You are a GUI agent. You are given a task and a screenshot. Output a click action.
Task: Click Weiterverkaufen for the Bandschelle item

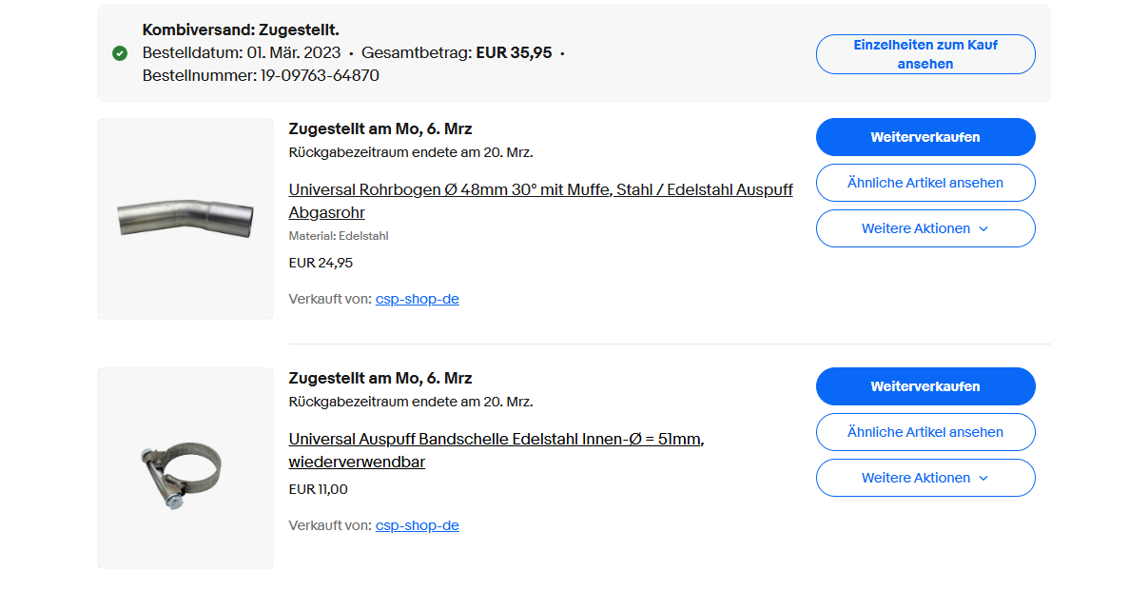(x=925, y=386)
